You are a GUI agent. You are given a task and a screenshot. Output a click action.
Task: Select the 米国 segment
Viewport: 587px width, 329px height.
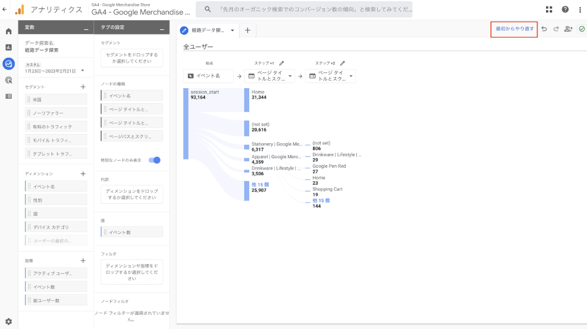coord(56,100)
